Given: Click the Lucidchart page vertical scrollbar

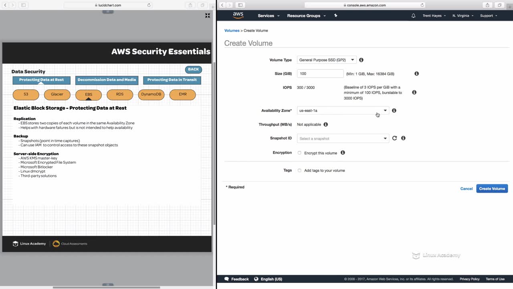Looking at the screenshot, I should pos(214,143).
